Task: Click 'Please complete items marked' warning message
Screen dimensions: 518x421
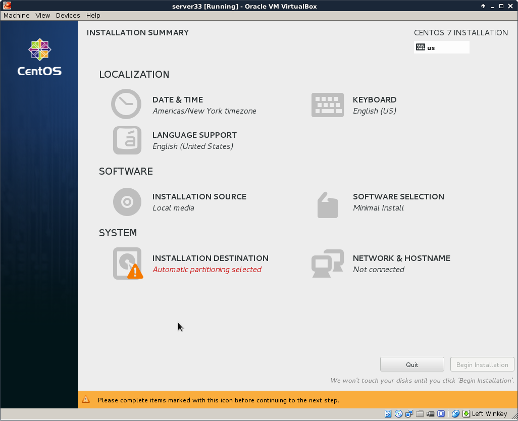Action: tap(219, 400)
